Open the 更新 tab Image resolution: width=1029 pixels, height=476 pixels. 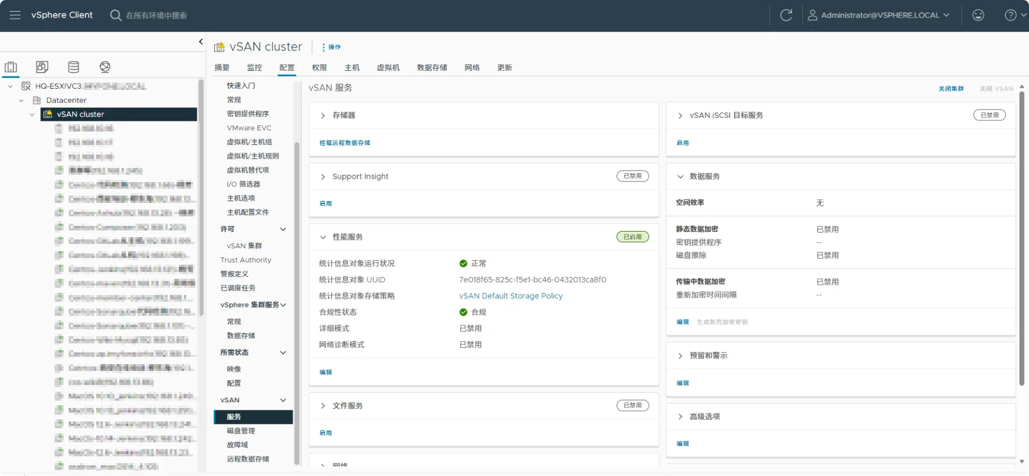click(x=505, y=67)
